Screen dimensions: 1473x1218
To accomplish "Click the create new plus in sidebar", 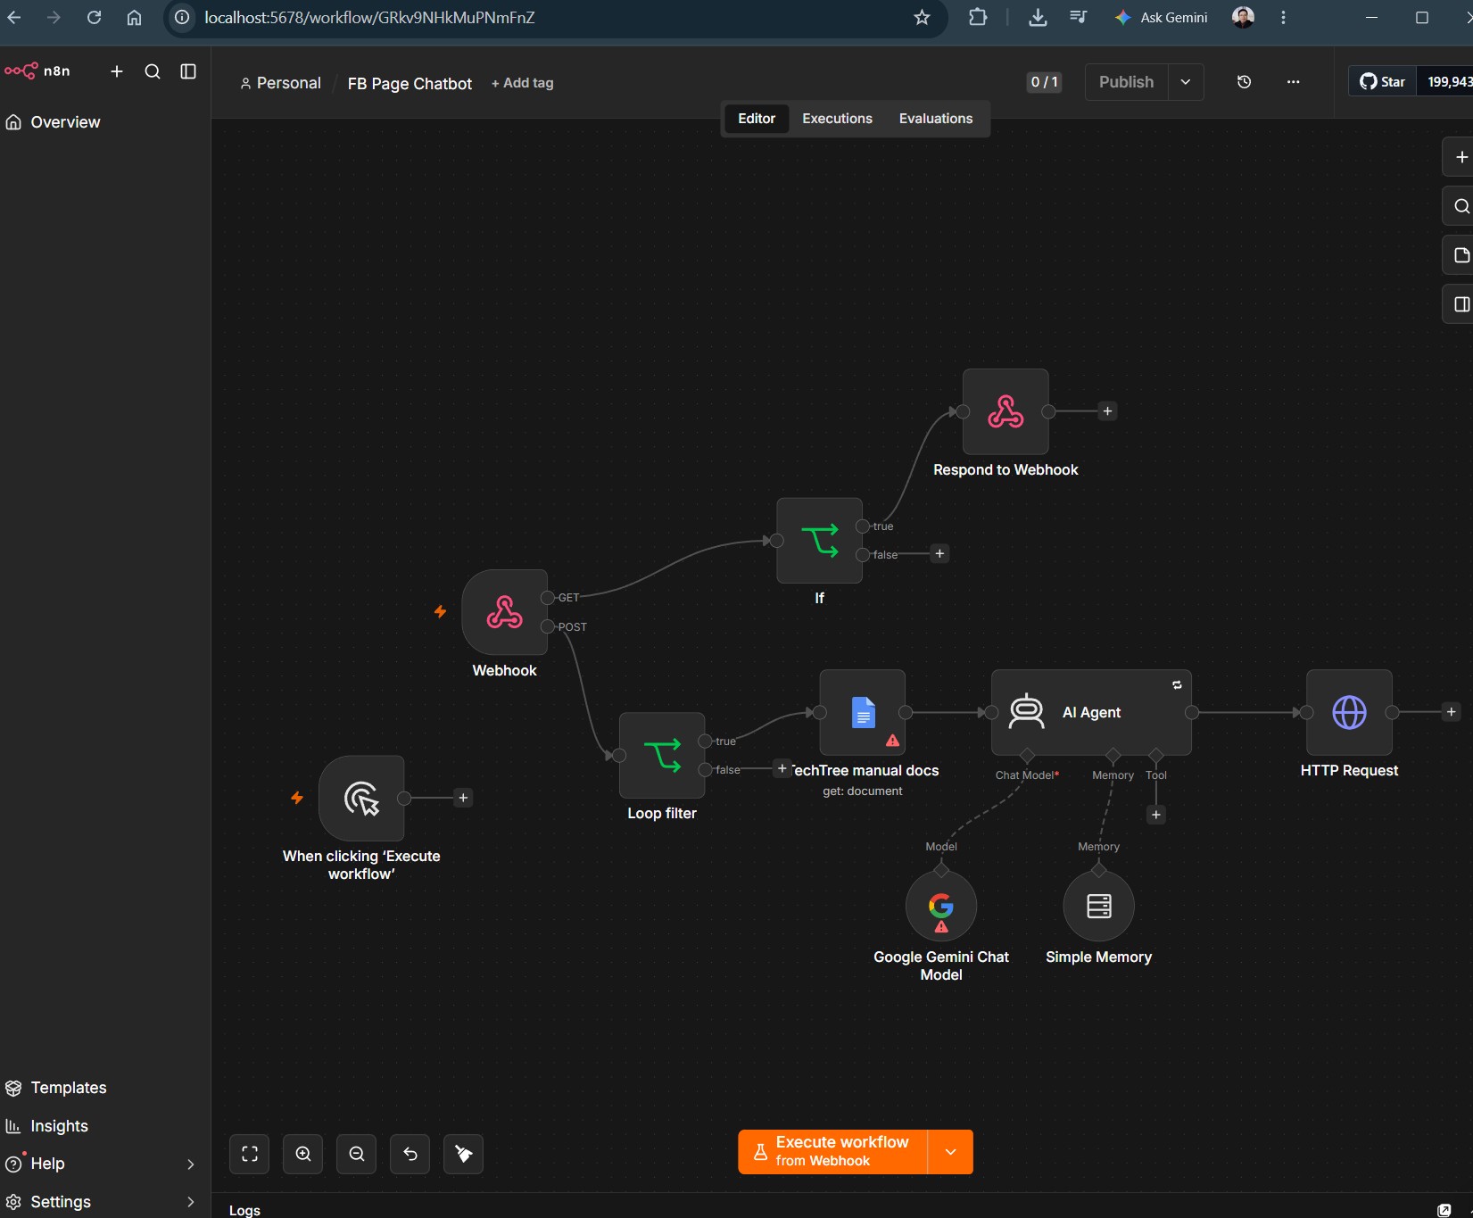I will click(x=116, y=71).
